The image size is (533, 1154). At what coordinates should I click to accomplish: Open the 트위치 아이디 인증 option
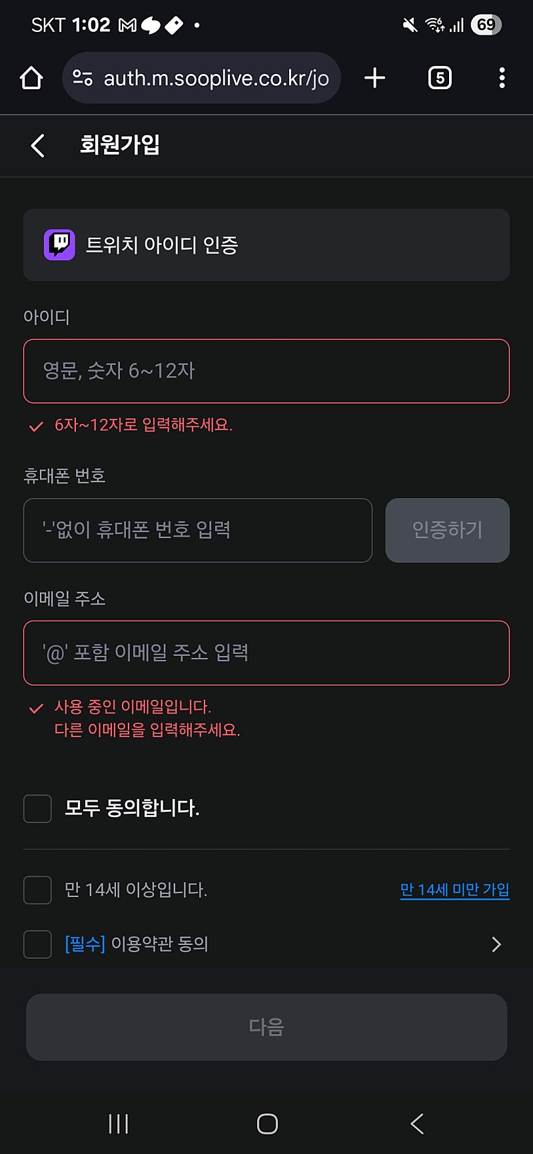click(266, 244)
